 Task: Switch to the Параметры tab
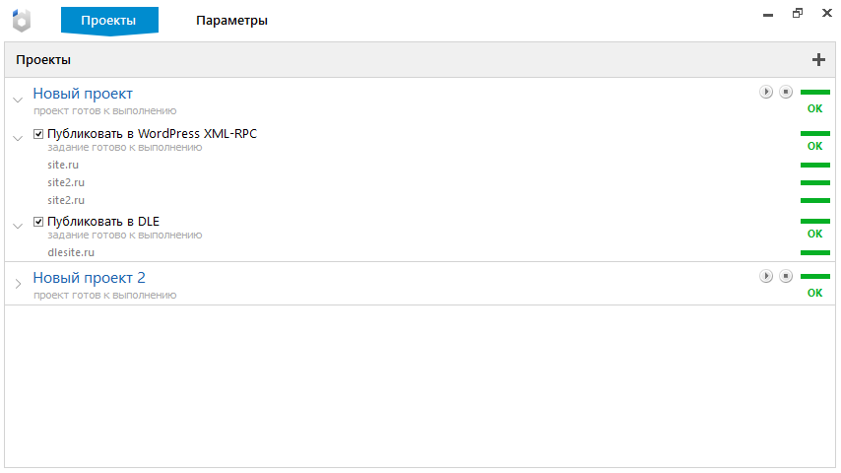click(x=231, y=21)
